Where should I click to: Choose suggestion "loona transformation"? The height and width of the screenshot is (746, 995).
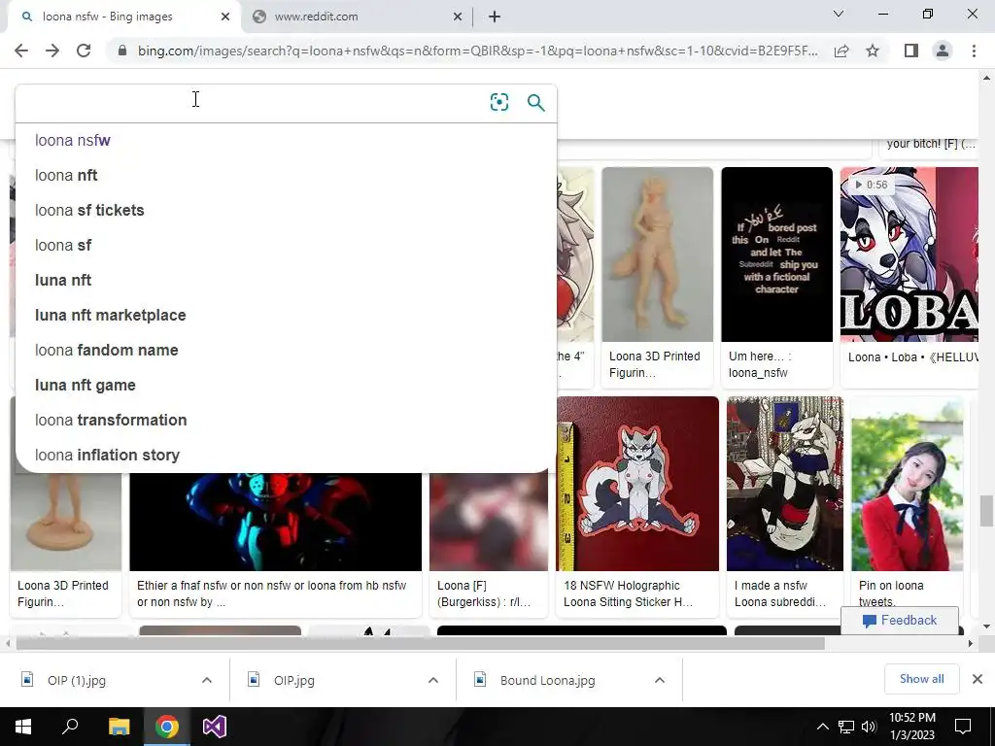click(x=287, y=420)
